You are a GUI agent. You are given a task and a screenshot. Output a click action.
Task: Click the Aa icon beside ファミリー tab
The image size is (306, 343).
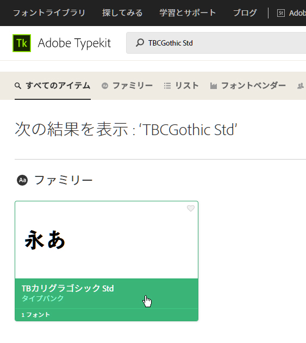point(105,86)
